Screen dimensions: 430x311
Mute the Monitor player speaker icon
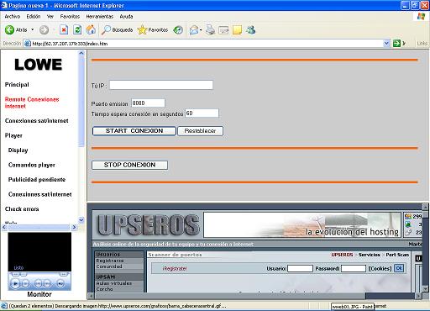point(60,283)
